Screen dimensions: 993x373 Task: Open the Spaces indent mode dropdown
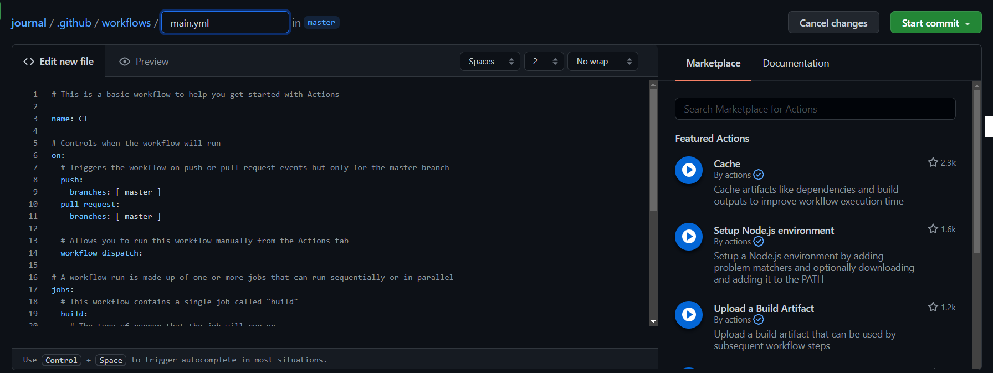[490, 62]
